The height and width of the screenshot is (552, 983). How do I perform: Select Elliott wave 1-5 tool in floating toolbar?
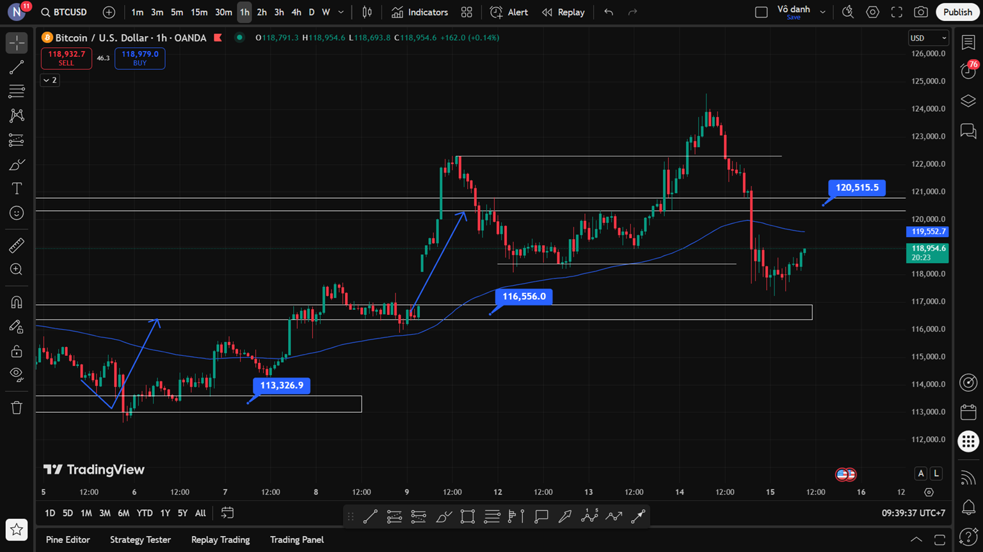click(x=589, y=516)
